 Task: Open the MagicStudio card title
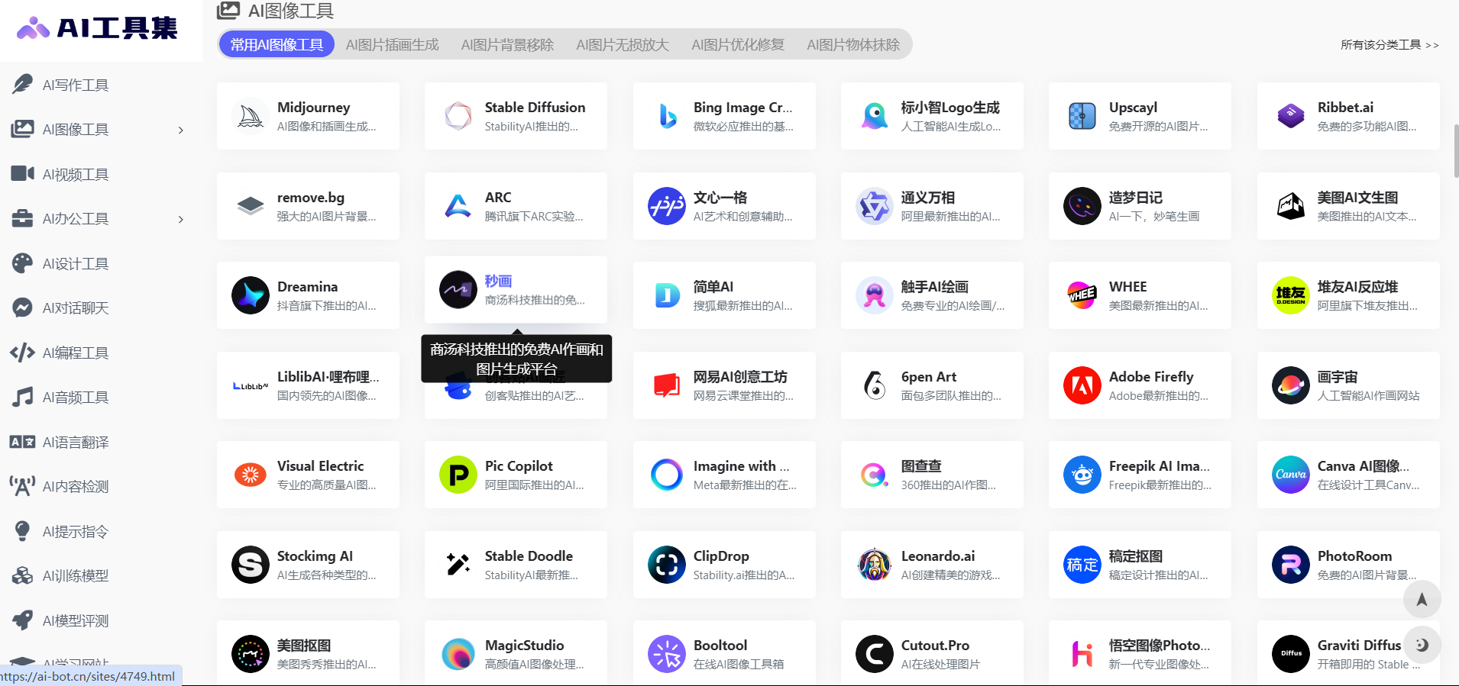[524, 645]
